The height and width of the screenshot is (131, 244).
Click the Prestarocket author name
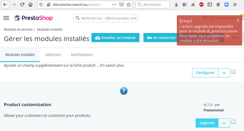tap(213, 110)
